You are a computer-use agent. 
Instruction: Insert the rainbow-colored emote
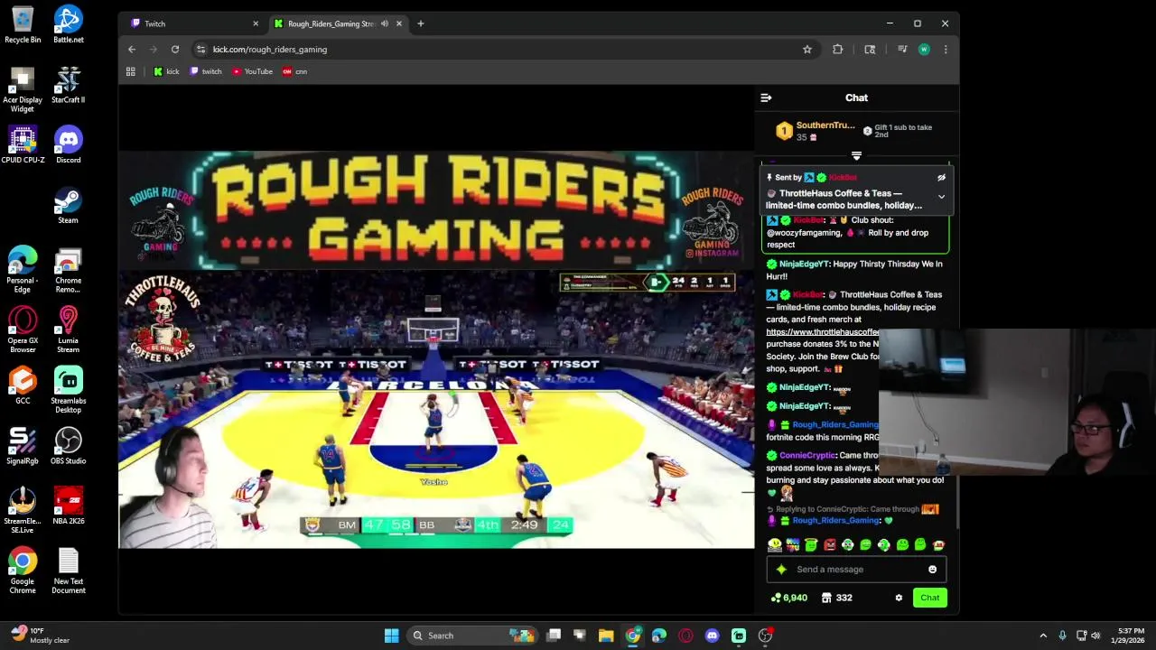pos(793,544)
